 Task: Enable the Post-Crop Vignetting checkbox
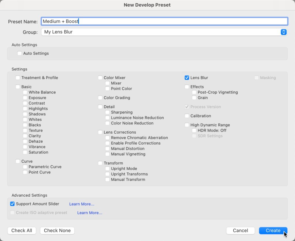[194, 92]
